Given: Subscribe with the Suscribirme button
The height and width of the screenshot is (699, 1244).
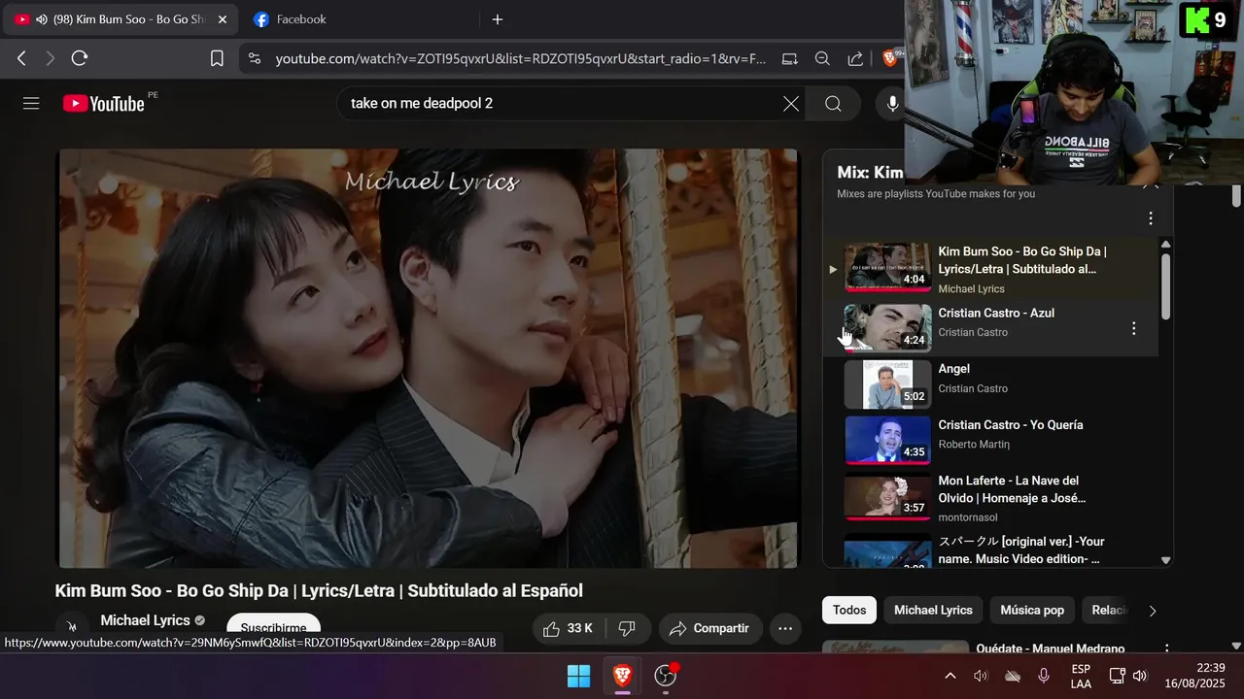Looking at the screenshot, I should (273, 627).
